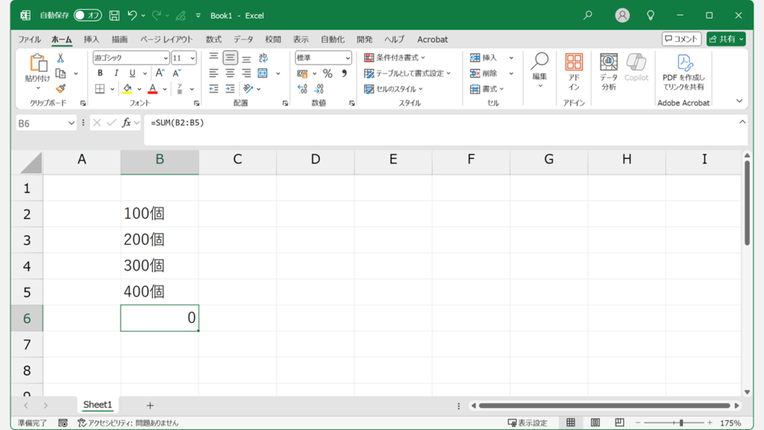
Task: Expand the formula bar chevron
Action: [742, 122]
